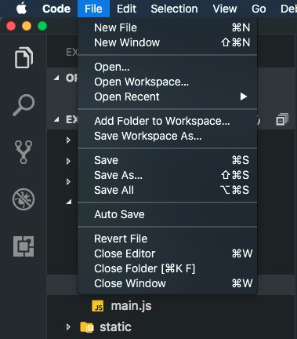Click Save As... menu entry
This screenshot has width=297, height=339.
point(168,175)
